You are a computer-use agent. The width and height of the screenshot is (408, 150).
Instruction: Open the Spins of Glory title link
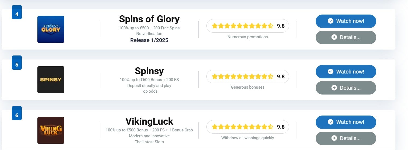[x=149, y=19]
